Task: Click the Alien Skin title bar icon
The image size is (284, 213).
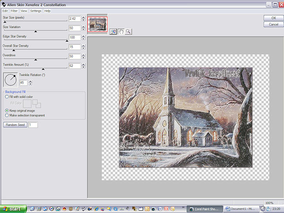Action: [x=4, y=4]
